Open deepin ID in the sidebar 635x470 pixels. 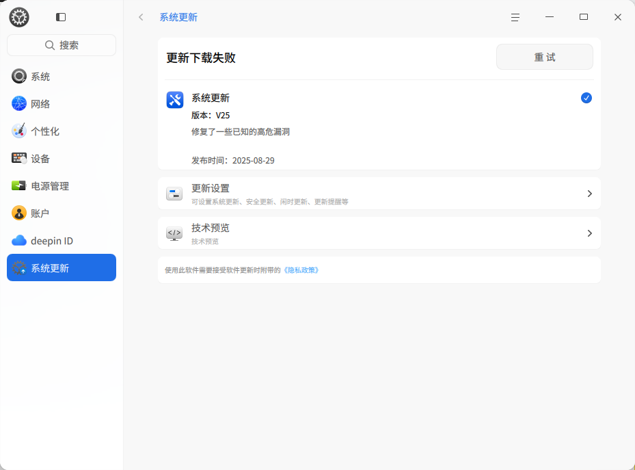tap(62, 241)
